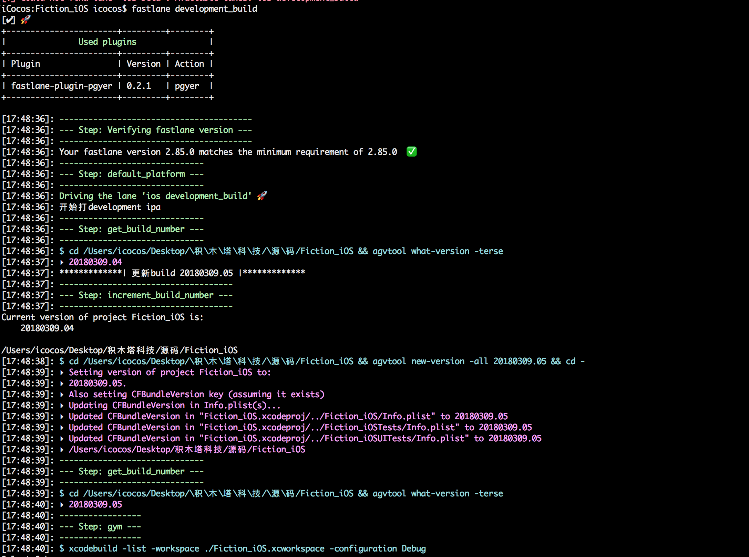Click the triangle marker before 20180309.04

(x=62, y=262)
